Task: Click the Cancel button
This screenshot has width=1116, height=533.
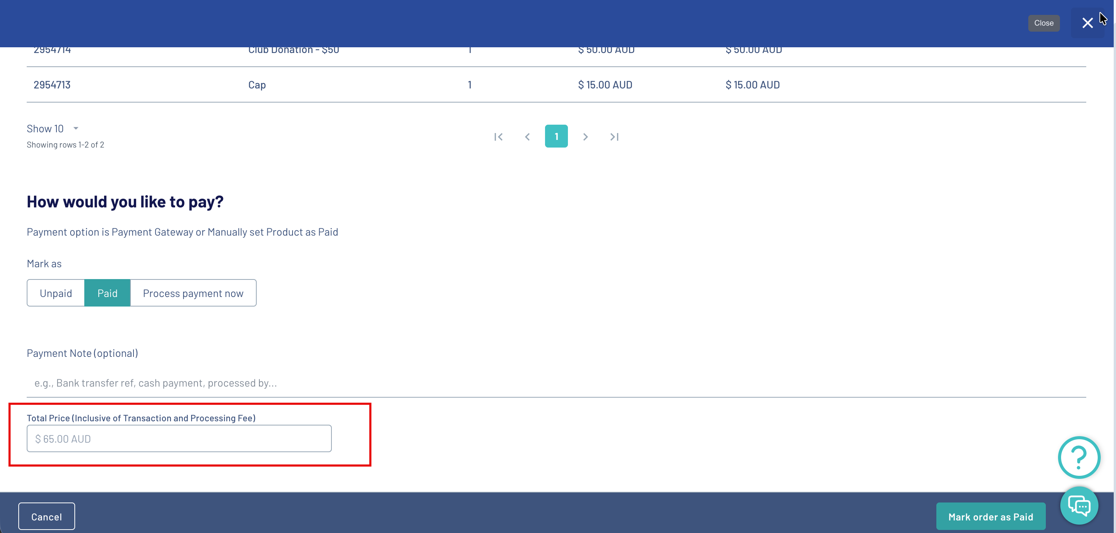Action: pos(47,516)
